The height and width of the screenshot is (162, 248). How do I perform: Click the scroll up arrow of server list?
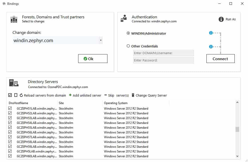[x=237, y=103]
